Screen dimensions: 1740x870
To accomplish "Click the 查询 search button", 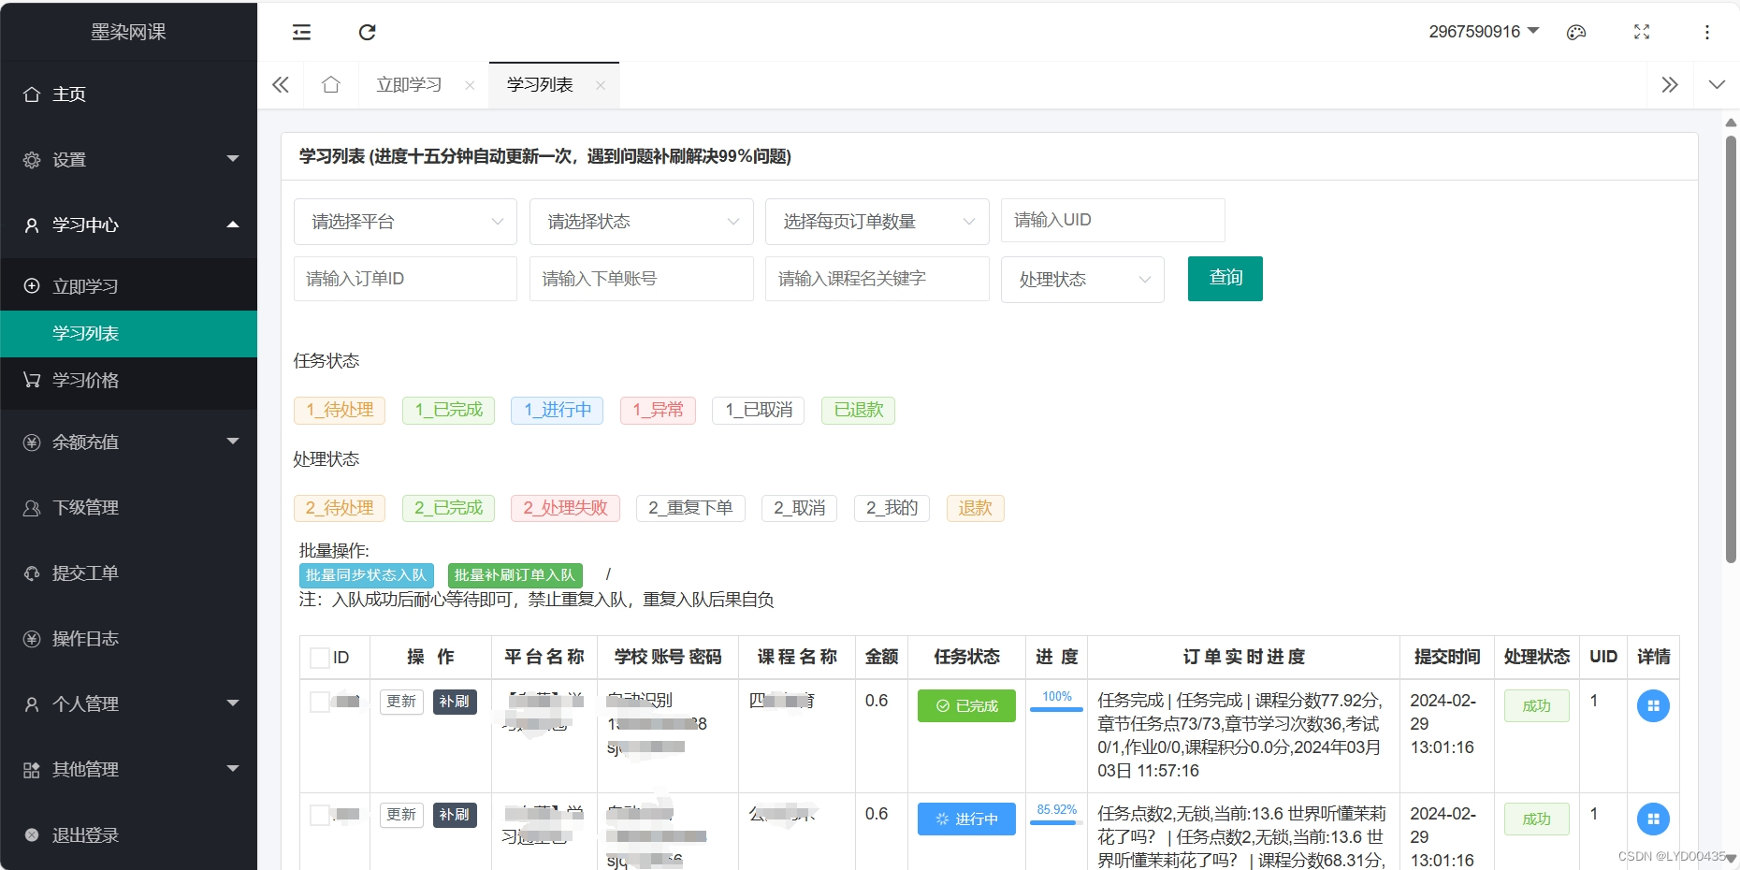I will tap(1225, 278).
